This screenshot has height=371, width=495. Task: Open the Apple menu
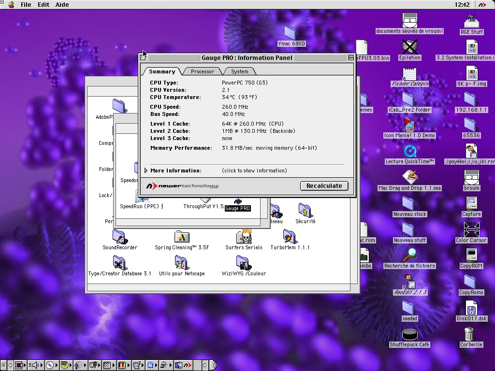click(x=11, y=4)
